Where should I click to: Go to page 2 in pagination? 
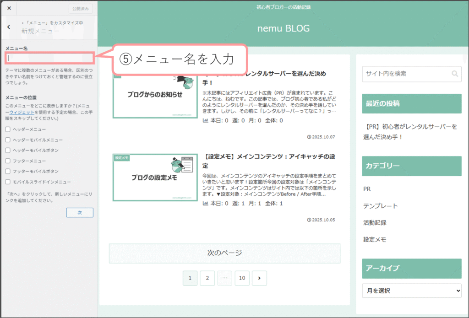point(207,278)
